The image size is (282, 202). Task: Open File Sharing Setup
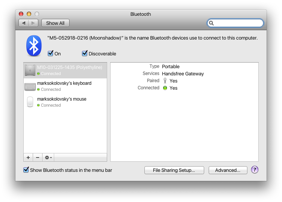coord(174,170)
